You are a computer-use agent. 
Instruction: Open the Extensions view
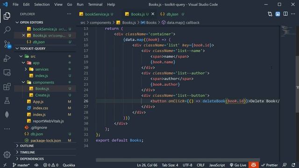point(7,87)
